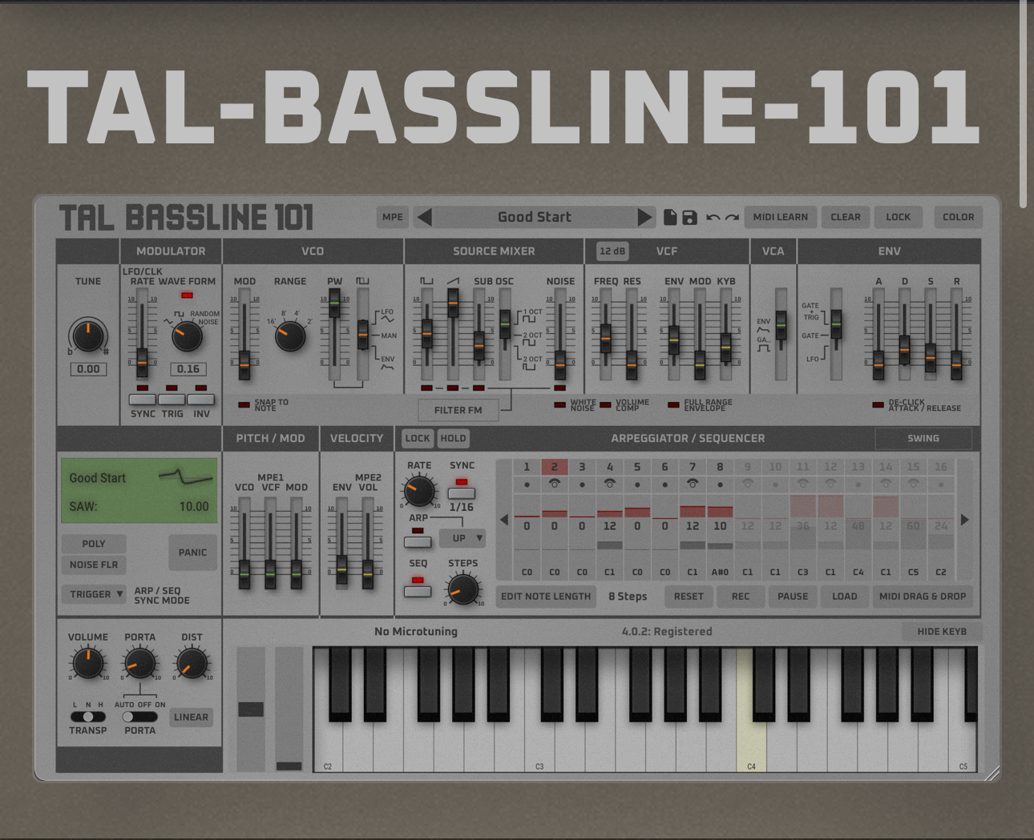Toggle the LFO TRIG button
This screenshot has width=1034, height=840.
click(x=172, y=399)
